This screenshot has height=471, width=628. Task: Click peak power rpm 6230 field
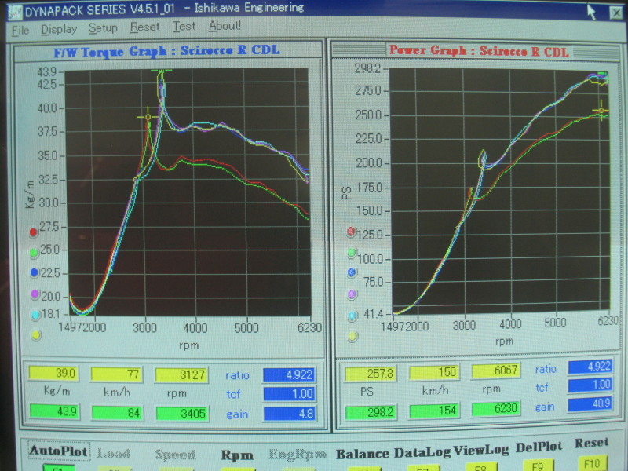click(496, 408)
